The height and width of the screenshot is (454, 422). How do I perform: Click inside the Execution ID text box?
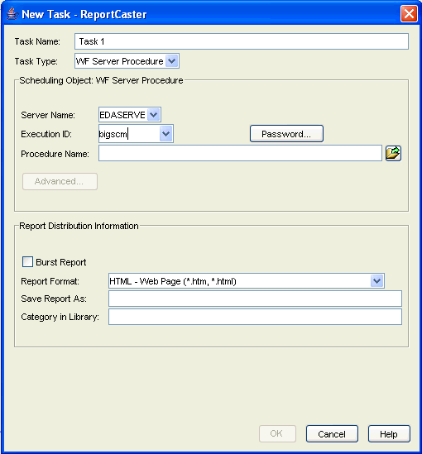point(129,134)
